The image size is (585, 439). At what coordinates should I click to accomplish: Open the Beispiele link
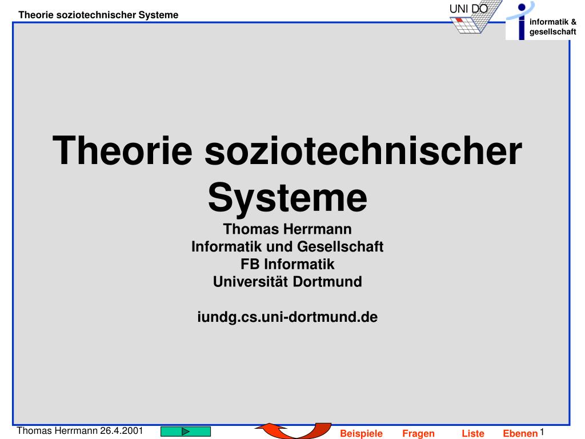[361, 433]
